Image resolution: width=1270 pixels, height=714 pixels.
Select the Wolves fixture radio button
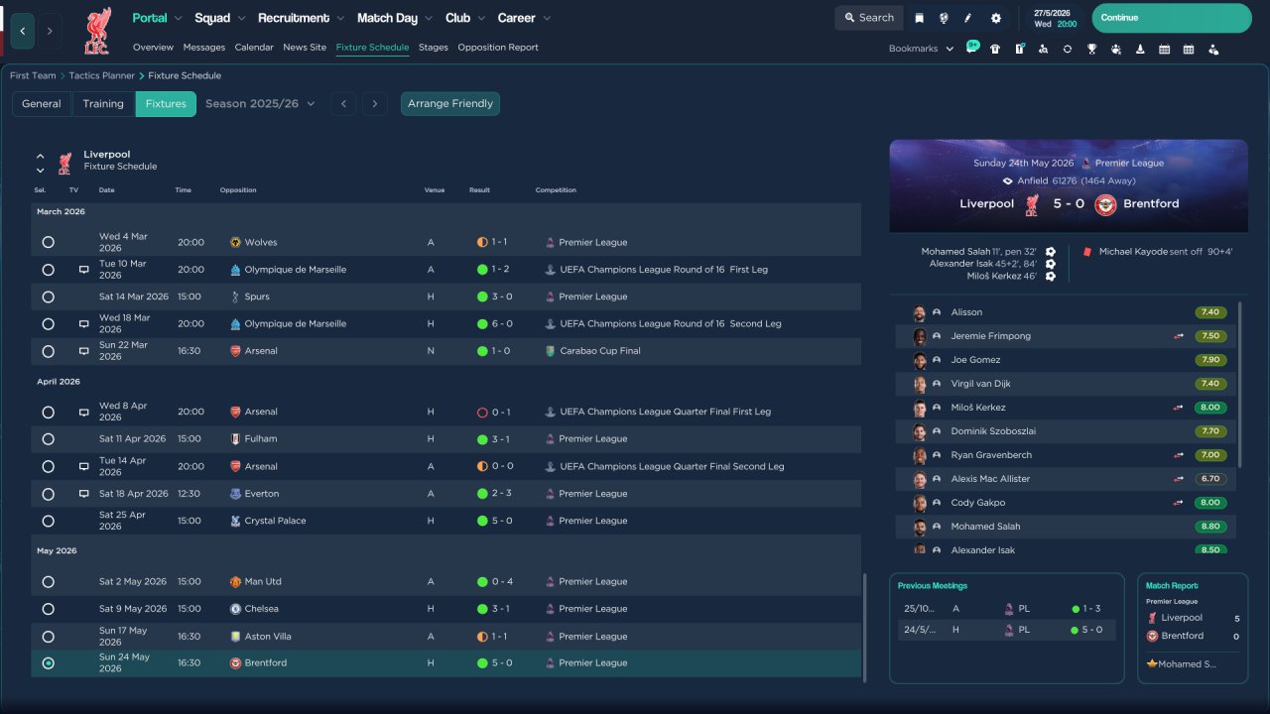[48, 242]
